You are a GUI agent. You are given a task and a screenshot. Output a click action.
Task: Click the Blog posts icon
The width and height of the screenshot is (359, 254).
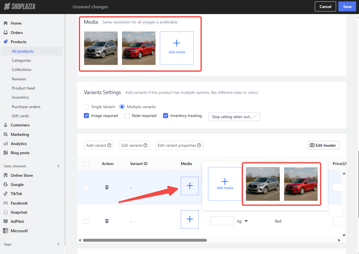pyautogui.click(x=5, y=153)
